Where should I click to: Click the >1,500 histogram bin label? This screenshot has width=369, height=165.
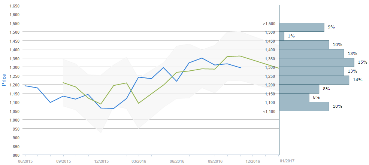point(269,24)
